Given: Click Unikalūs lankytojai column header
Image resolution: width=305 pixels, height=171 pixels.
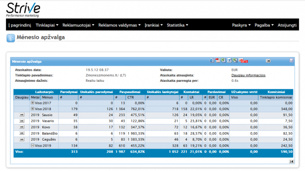Looking at the screenshot, I should tap(163, 92).
